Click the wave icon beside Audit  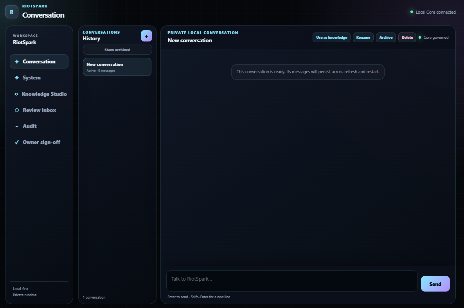17,126
